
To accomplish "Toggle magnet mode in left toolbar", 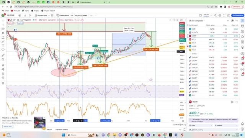I will [x=3, y=65].
